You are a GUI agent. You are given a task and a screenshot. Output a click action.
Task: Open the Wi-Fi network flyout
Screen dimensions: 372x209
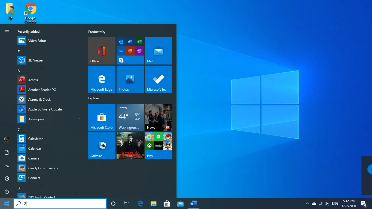coord(321,204)
